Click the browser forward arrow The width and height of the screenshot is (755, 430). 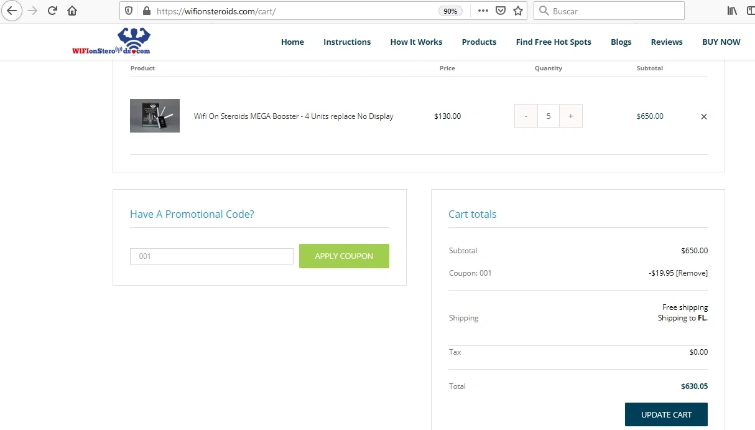point(33,11)
